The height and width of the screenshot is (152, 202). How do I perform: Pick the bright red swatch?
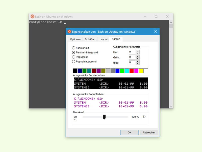[x=132, y=71]
